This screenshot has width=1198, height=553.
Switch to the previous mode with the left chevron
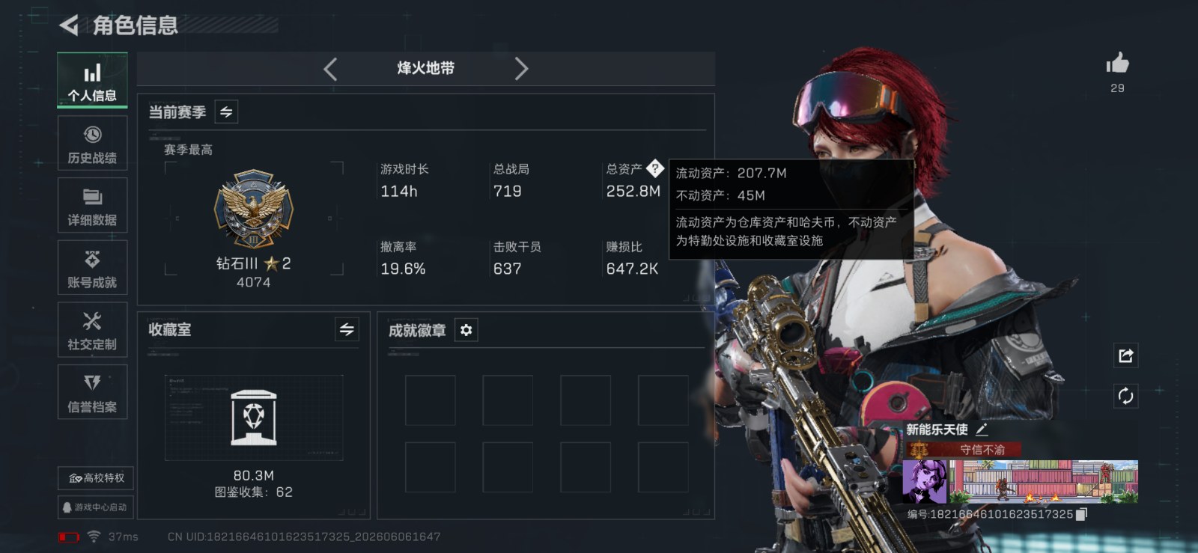point(330,69)
